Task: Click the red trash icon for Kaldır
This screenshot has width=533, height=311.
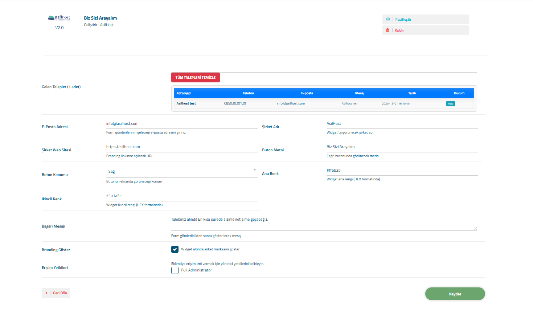Action: [388, 30]
